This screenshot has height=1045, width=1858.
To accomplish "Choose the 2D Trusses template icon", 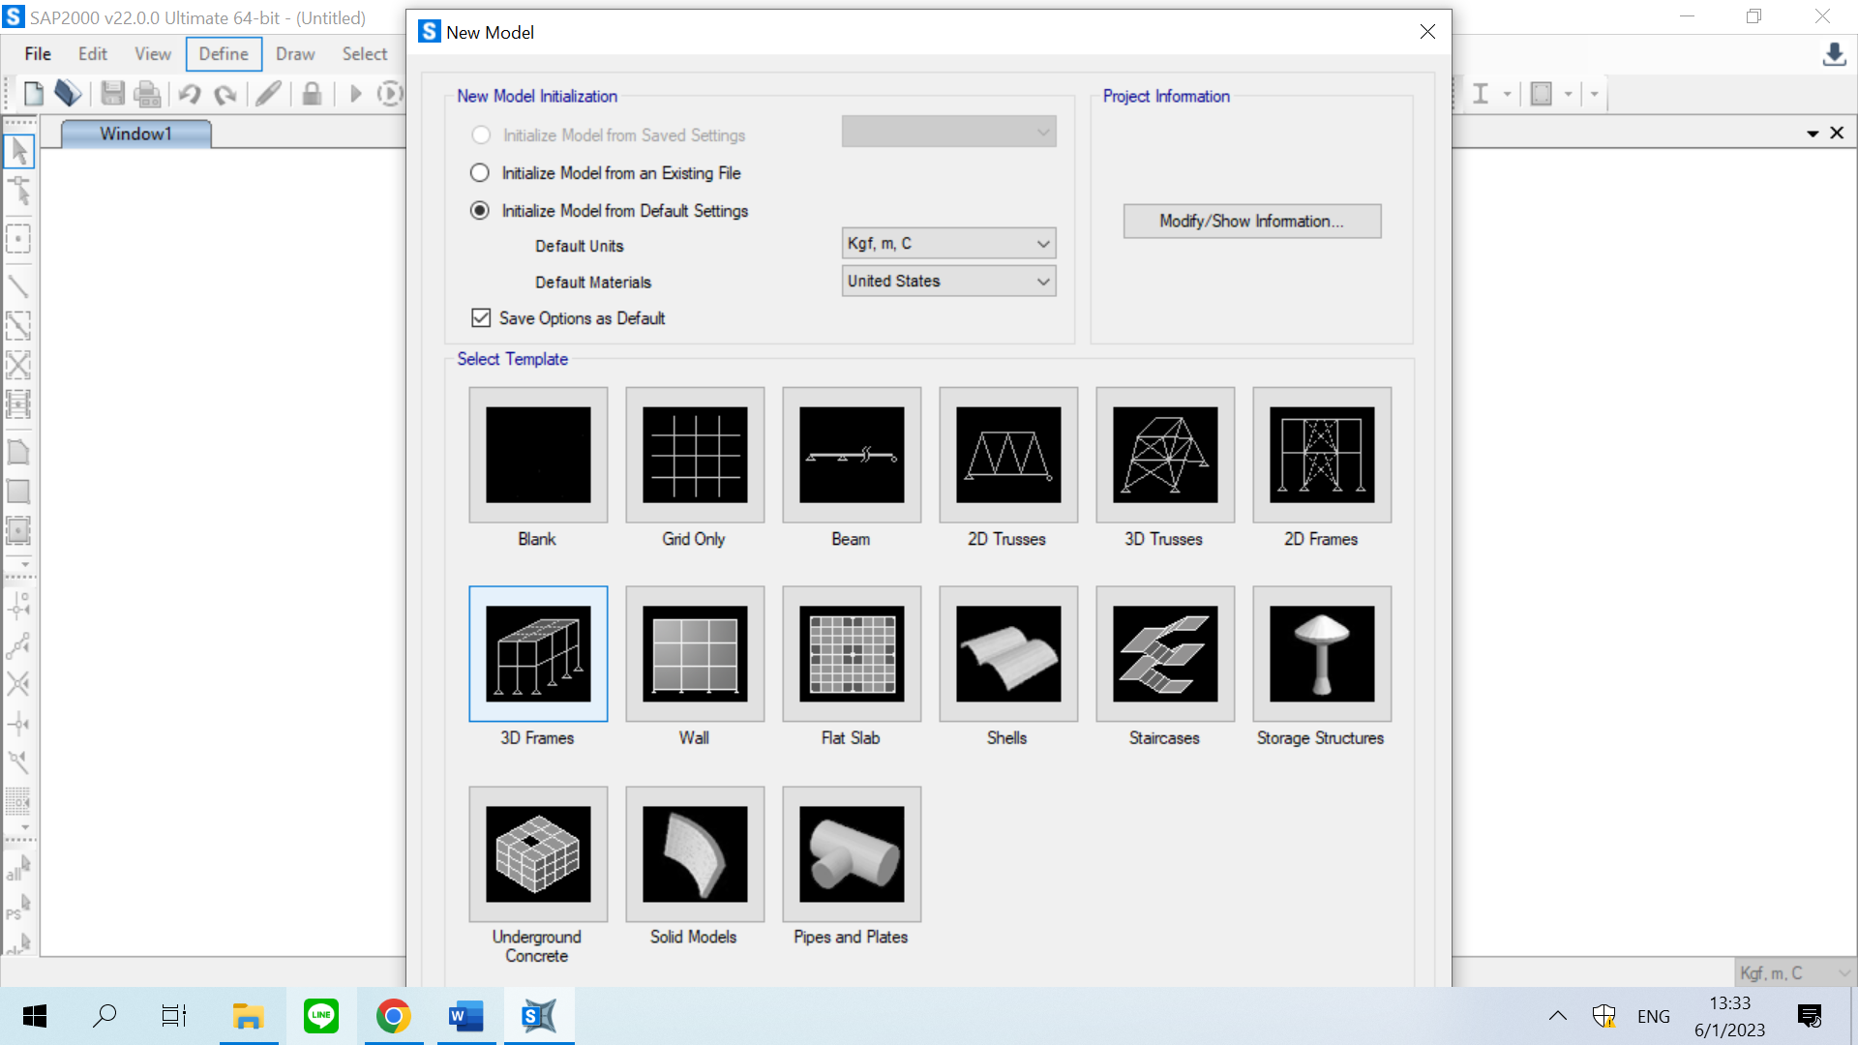I will tap(1008, 455).
